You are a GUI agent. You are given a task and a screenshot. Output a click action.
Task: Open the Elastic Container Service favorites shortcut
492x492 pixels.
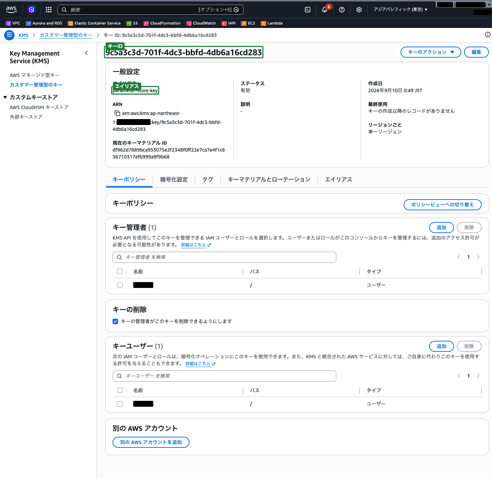[x=94, y=23]
